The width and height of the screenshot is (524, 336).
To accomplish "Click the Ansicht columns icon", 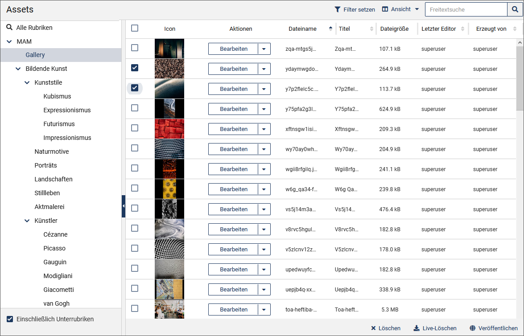I will pyautogui.click(x=385, y=9).
